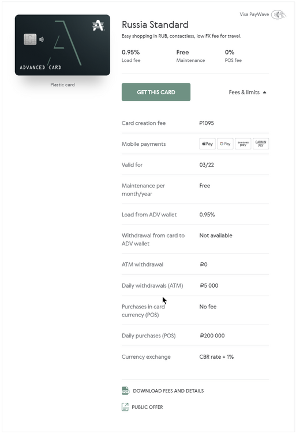The height and width of the screenshot is (434, 296).
Task: Click the Advcash logo on card image
Action: pyautogui.click(x=98, y=25)
